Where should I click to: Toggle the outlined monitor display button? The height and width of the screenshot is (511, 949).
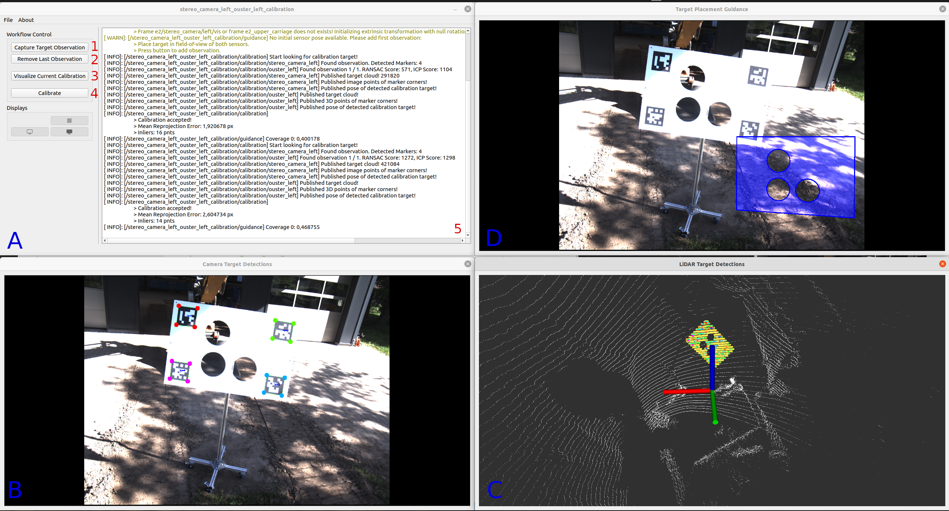pos(30,132)
